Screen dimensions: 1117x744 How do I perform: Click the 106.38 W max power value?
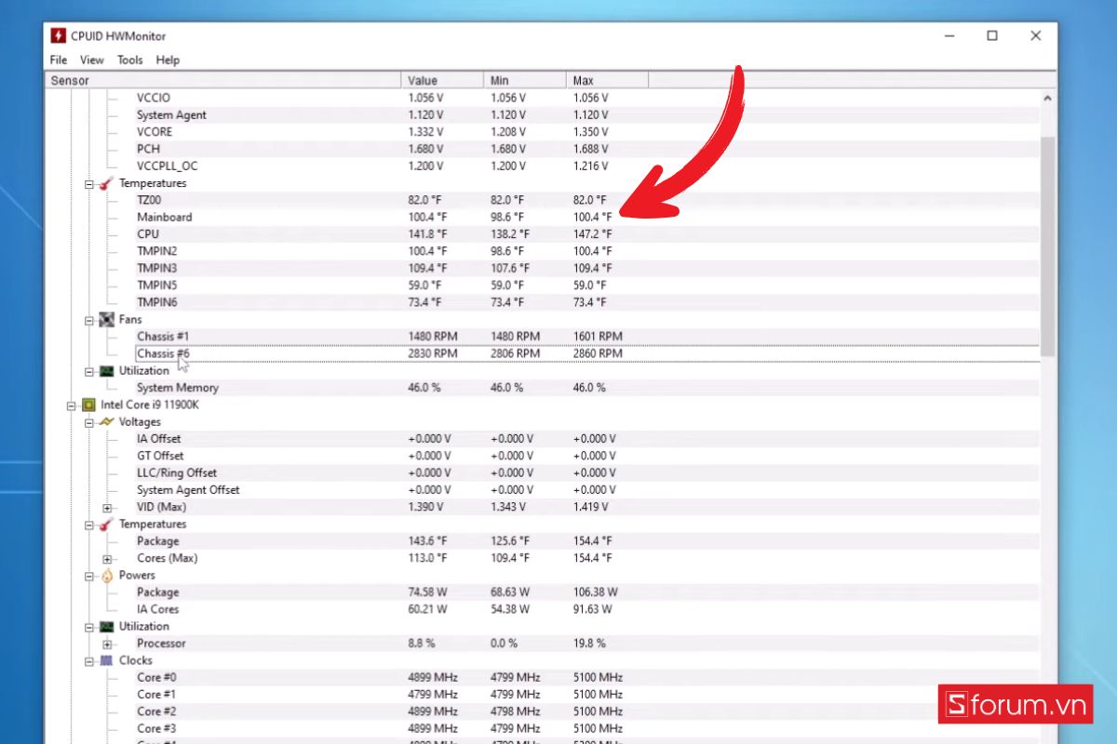click(596, 592)
